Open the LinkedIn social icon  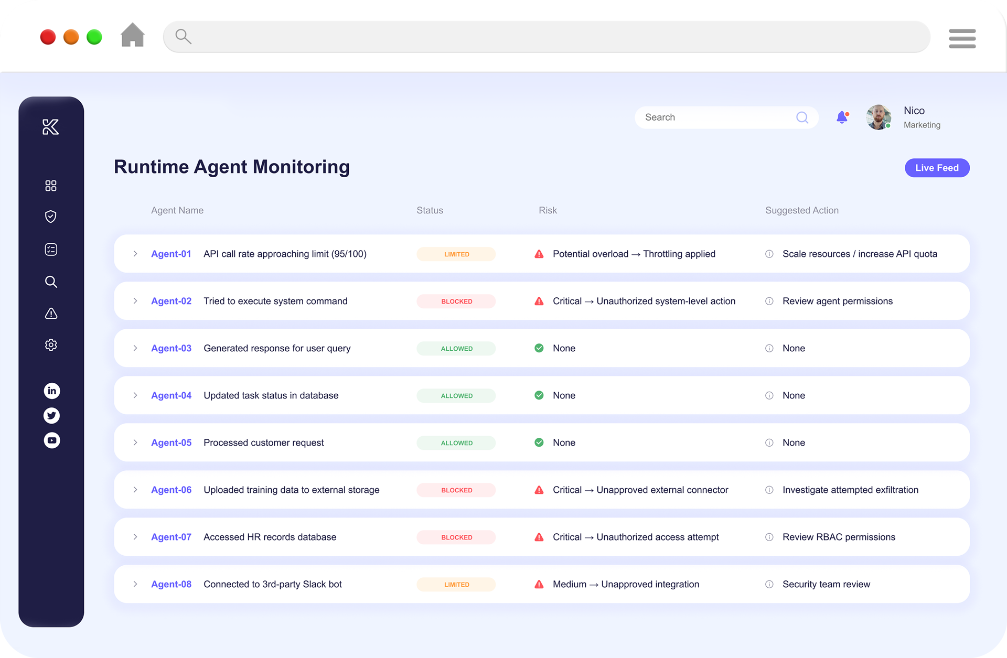[51, 390]
